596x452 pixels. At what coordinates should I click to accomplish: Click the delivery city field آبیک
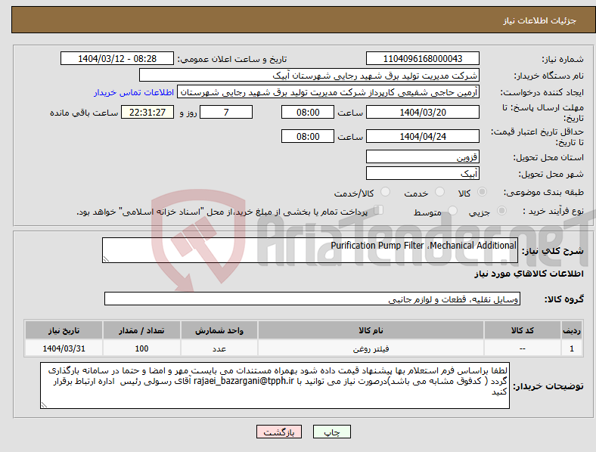pos(423,173)
